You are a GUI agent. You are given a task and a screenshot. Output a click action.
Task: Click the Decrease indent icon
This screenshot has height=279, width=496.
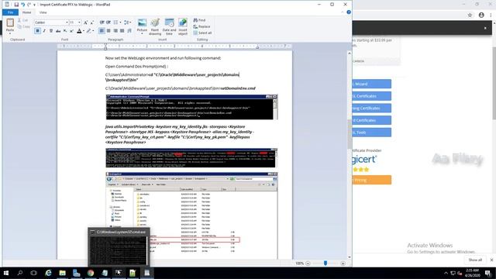(x=102, y=22)
